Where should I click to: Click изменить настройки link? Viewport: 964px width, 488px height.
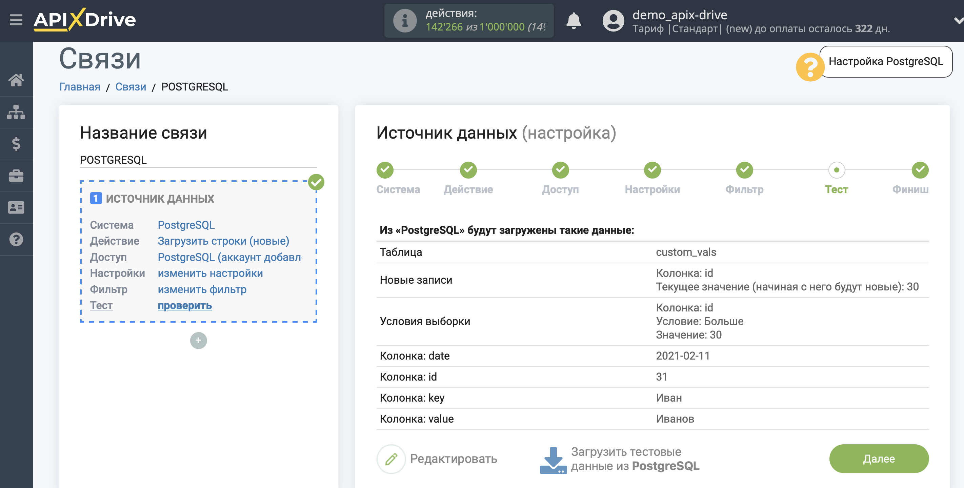coord(210,273)
